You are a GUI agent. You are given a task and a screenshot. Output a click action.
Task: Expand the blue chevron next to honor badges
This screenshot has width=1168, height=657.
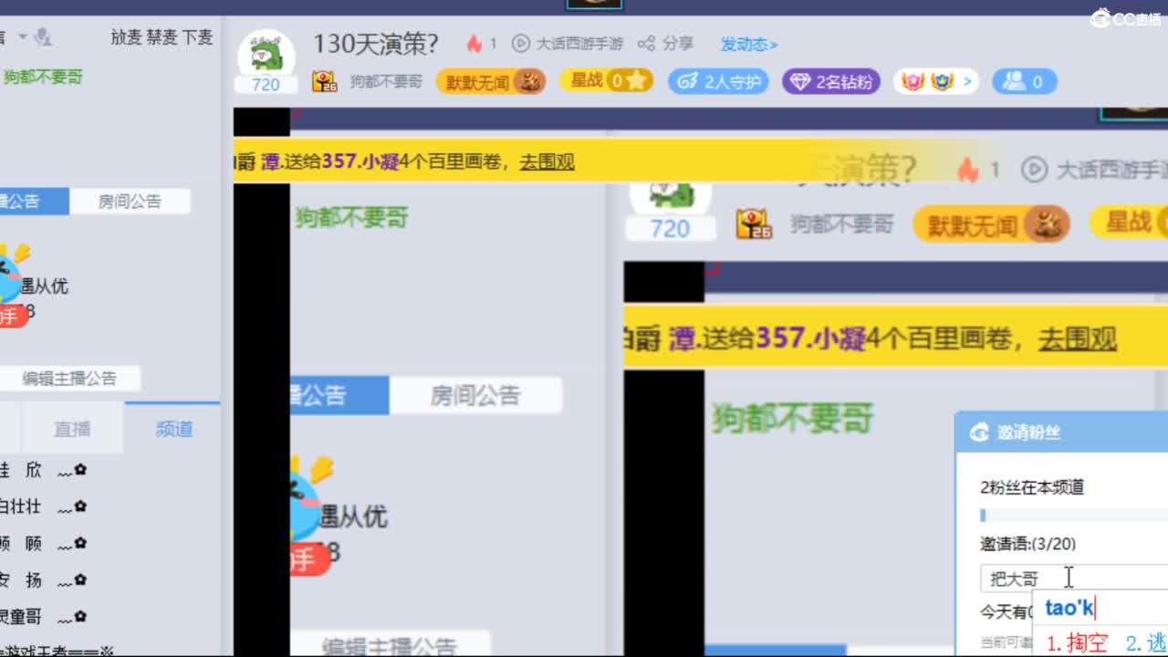(x=966, y=81)
